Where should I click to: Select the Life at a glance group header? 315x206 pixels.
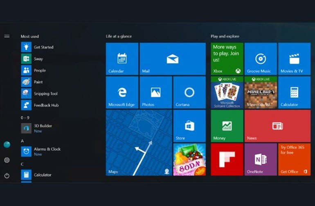[119, 36]
